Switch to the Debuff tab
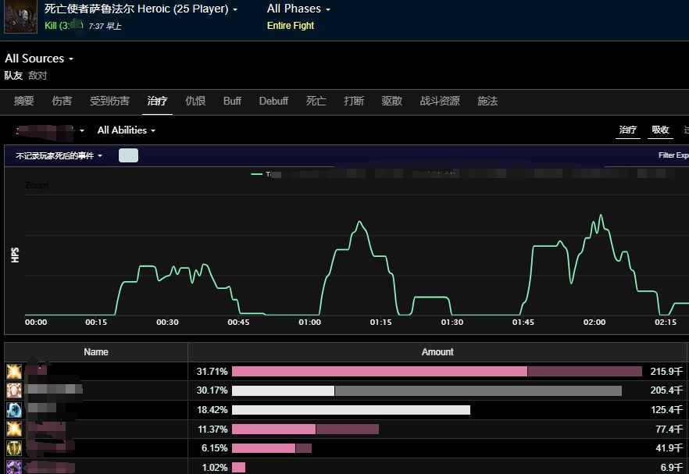The image size is (689, 474). tap(273, 101)
